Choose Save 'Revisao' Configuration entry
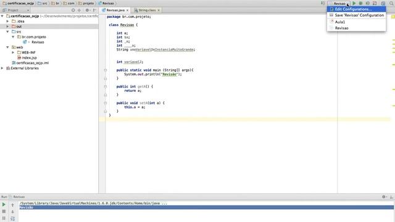The image size is (395, 222). 356,15
